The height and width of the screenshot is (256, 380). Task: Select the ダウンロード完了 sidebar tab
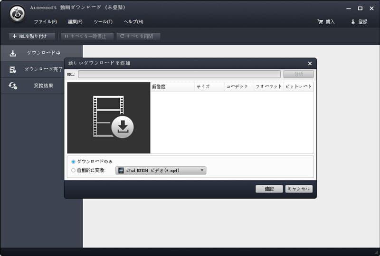(32, 69)
